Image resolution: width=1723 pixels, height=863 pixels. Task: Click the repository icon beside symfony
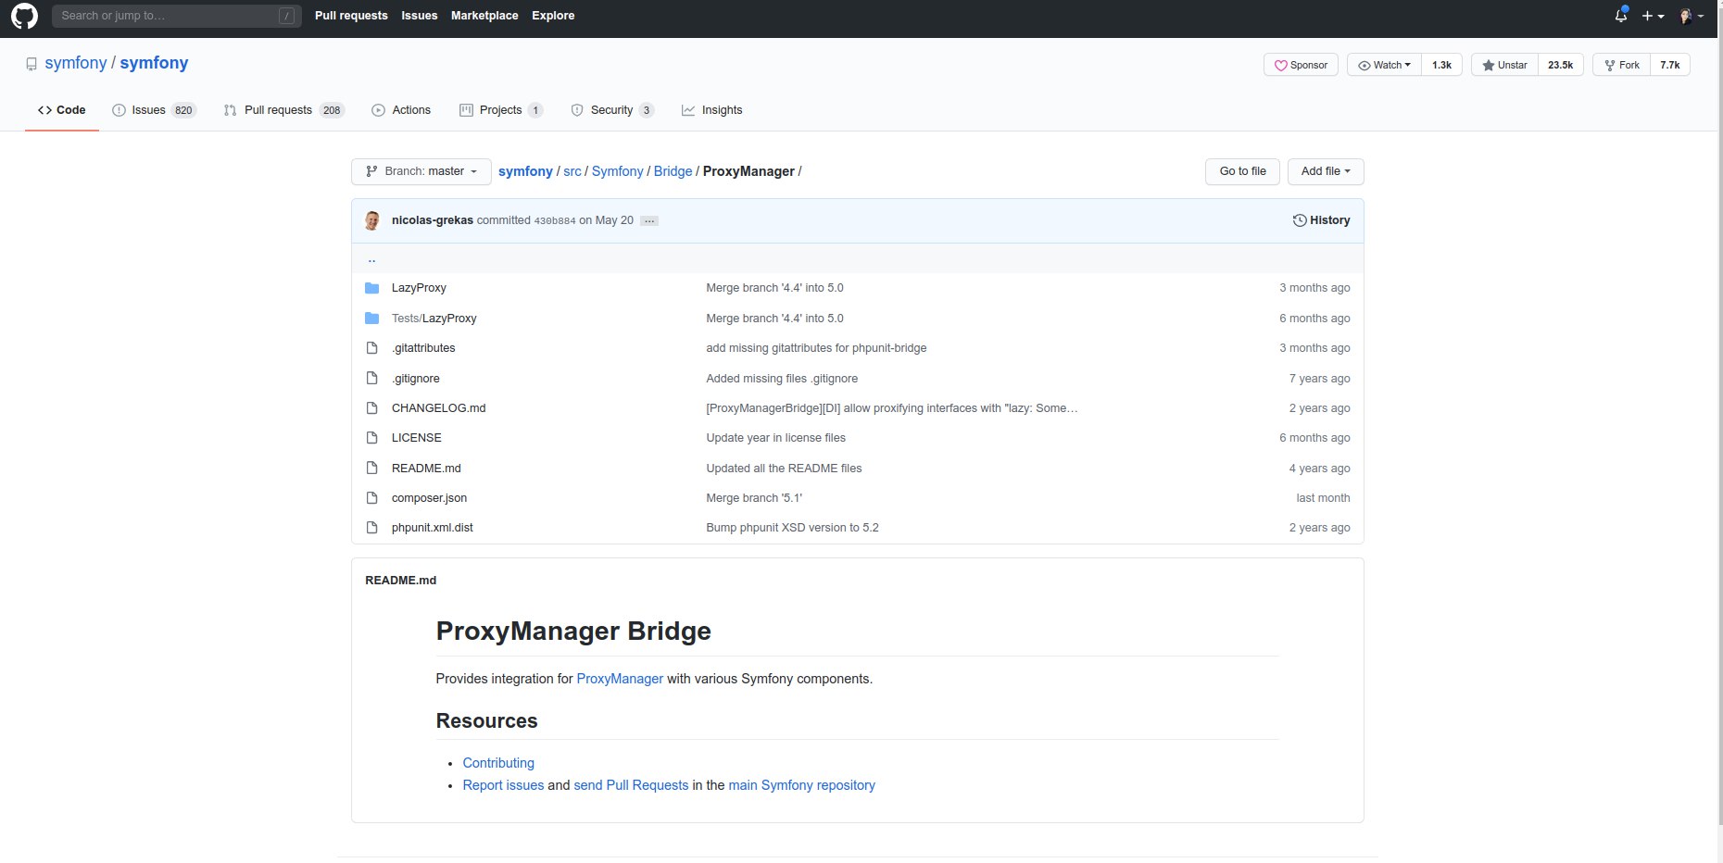(31, 64)
